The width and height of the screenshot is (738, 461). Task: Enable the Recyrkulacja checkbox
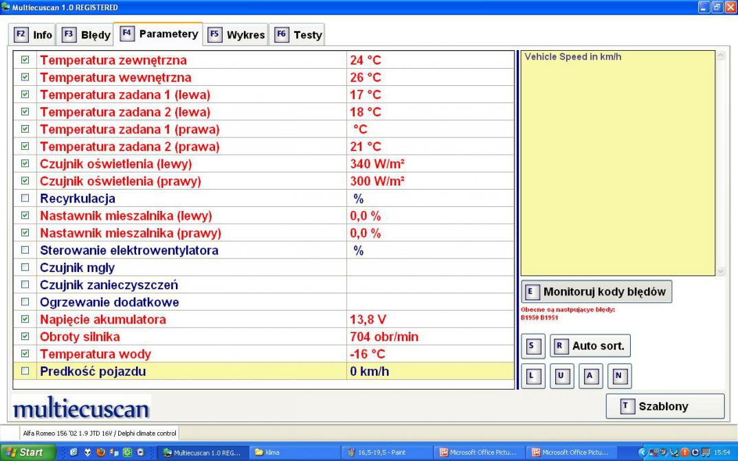click(x=25, y=199)
